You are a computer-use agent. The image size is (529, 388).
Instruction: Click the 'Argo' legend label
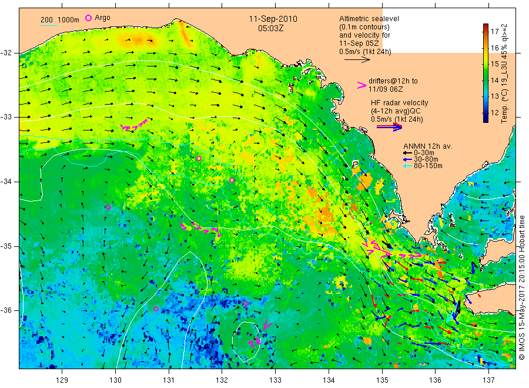pos(102,18)
